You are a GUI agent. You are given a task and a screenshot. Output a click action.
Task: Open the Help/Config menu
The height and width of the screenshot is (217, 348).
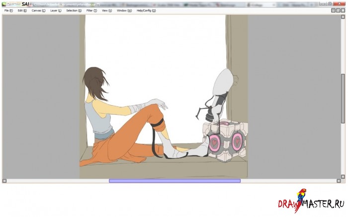146,10
